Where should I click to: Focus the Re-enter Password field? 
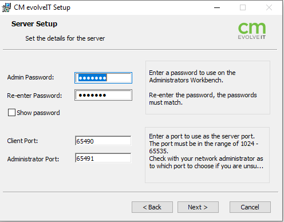pos(103,95)
